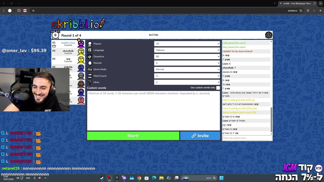
Task: Click 'May joined the room!' message
Action: pos(234,47)
